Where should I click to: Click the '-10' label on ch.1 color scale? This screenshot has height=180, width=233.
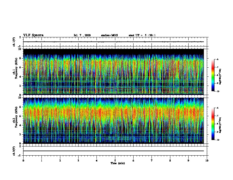217,91
